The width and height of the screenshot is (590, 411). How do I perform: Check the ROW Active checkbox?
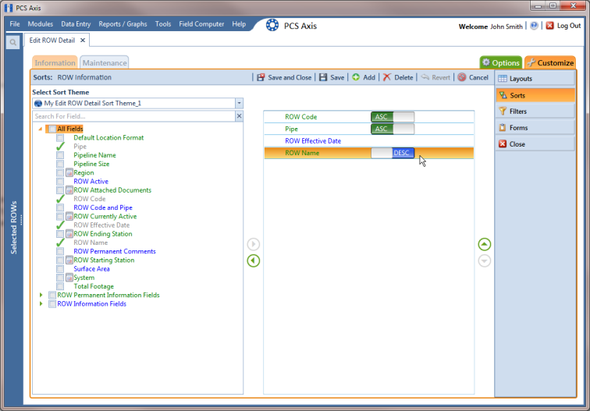click(x=60, y=181)
